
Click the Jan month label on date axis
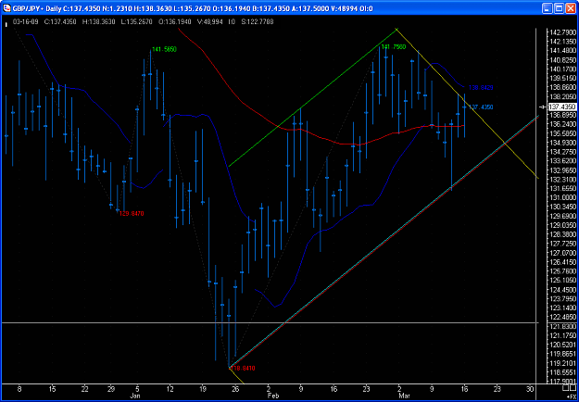click(x=137, y=396)
